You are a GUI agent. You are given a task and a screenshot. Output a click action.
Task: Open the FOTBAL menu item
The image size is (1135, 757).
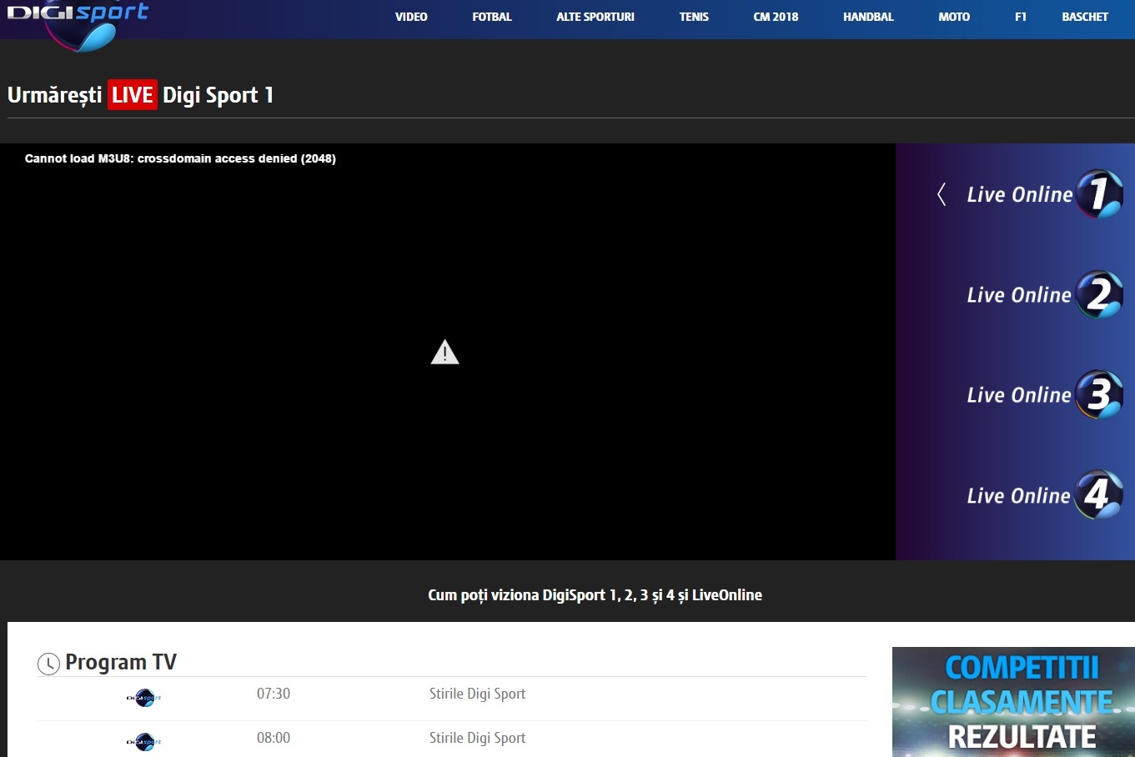coord(492,17)
